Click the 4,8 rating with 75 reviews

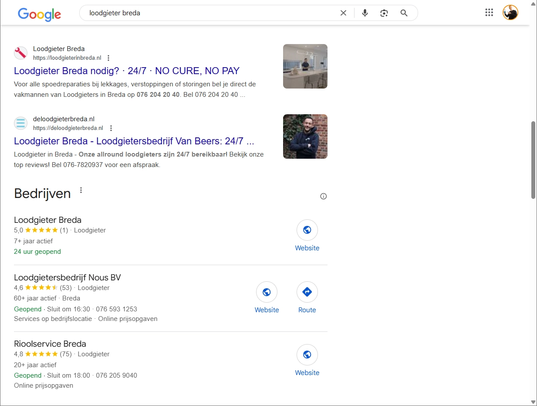point(43,354)
